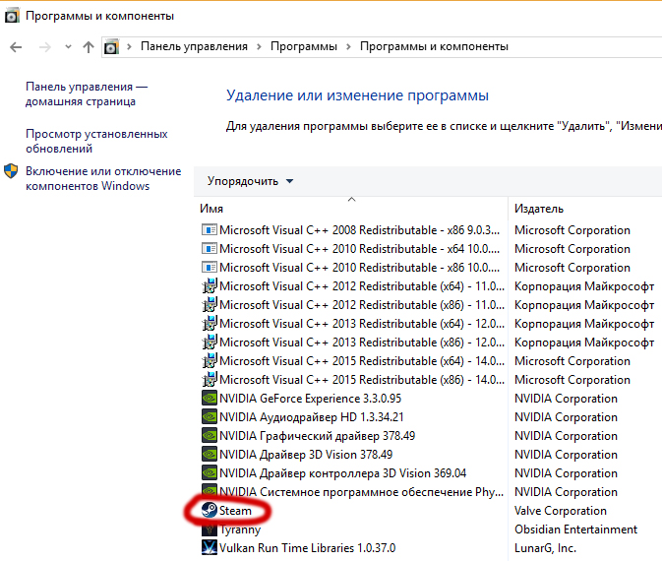Click 'Obsidian Entertainment' publisher cell

[x=575, y=530]
